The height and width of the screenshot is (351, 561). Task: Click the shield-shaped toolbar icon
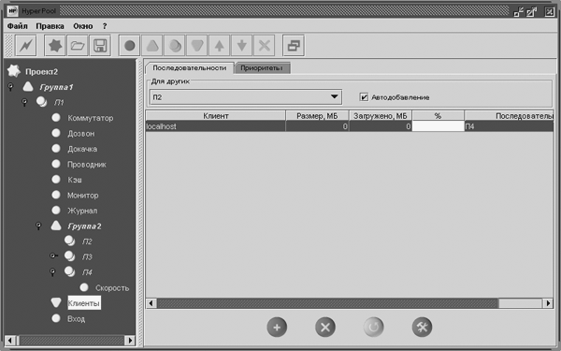(x=196, y=46)
